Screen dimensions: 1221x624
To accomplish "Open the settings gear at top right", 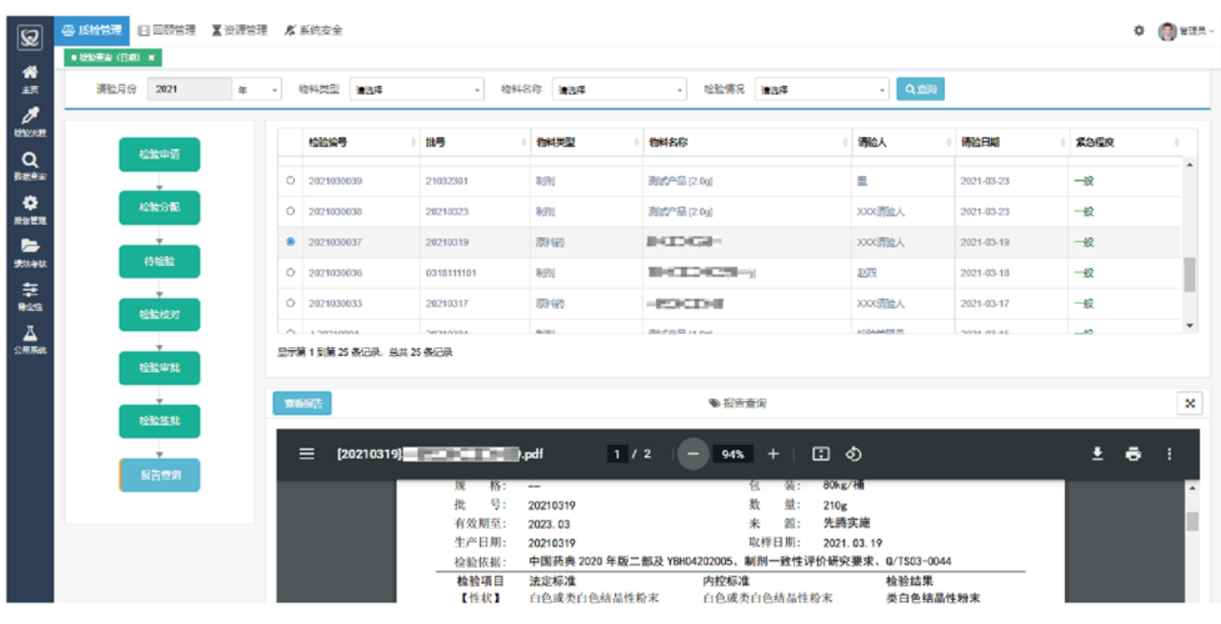I will 1138,30.
